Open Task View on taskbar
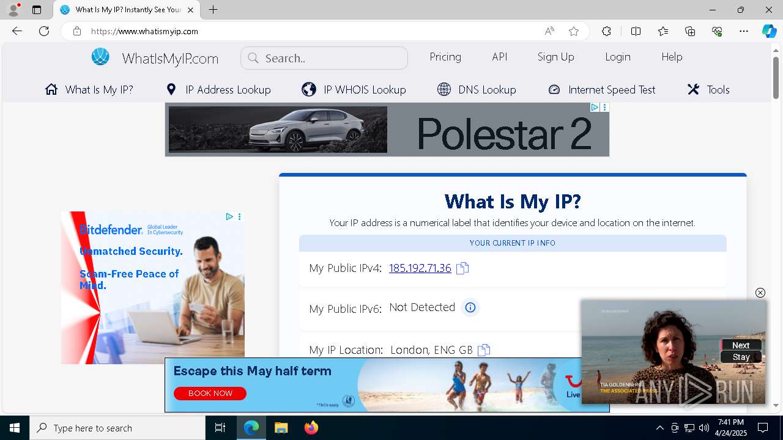 (x=220, y=428)
